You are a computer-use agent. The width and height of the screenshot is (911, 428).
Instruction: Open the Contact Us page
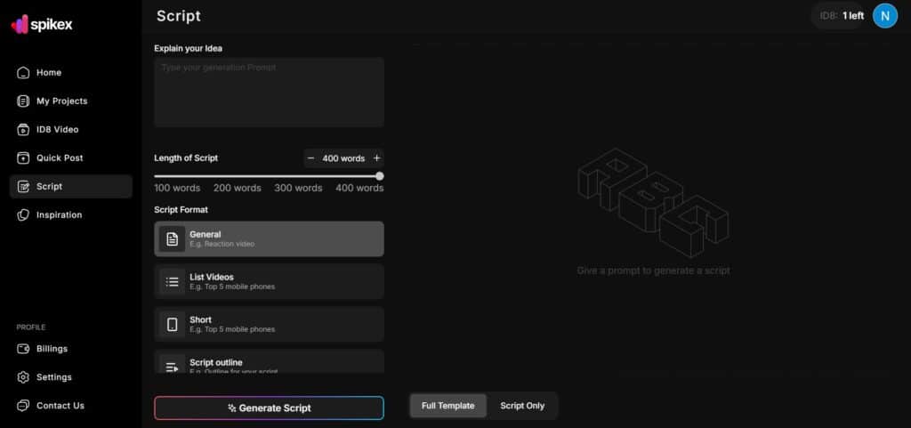click(x=71, y=406)
